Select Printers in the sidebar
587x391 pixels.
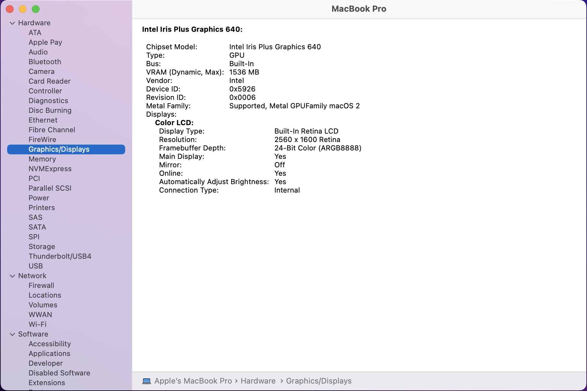[x=42, y=208]
